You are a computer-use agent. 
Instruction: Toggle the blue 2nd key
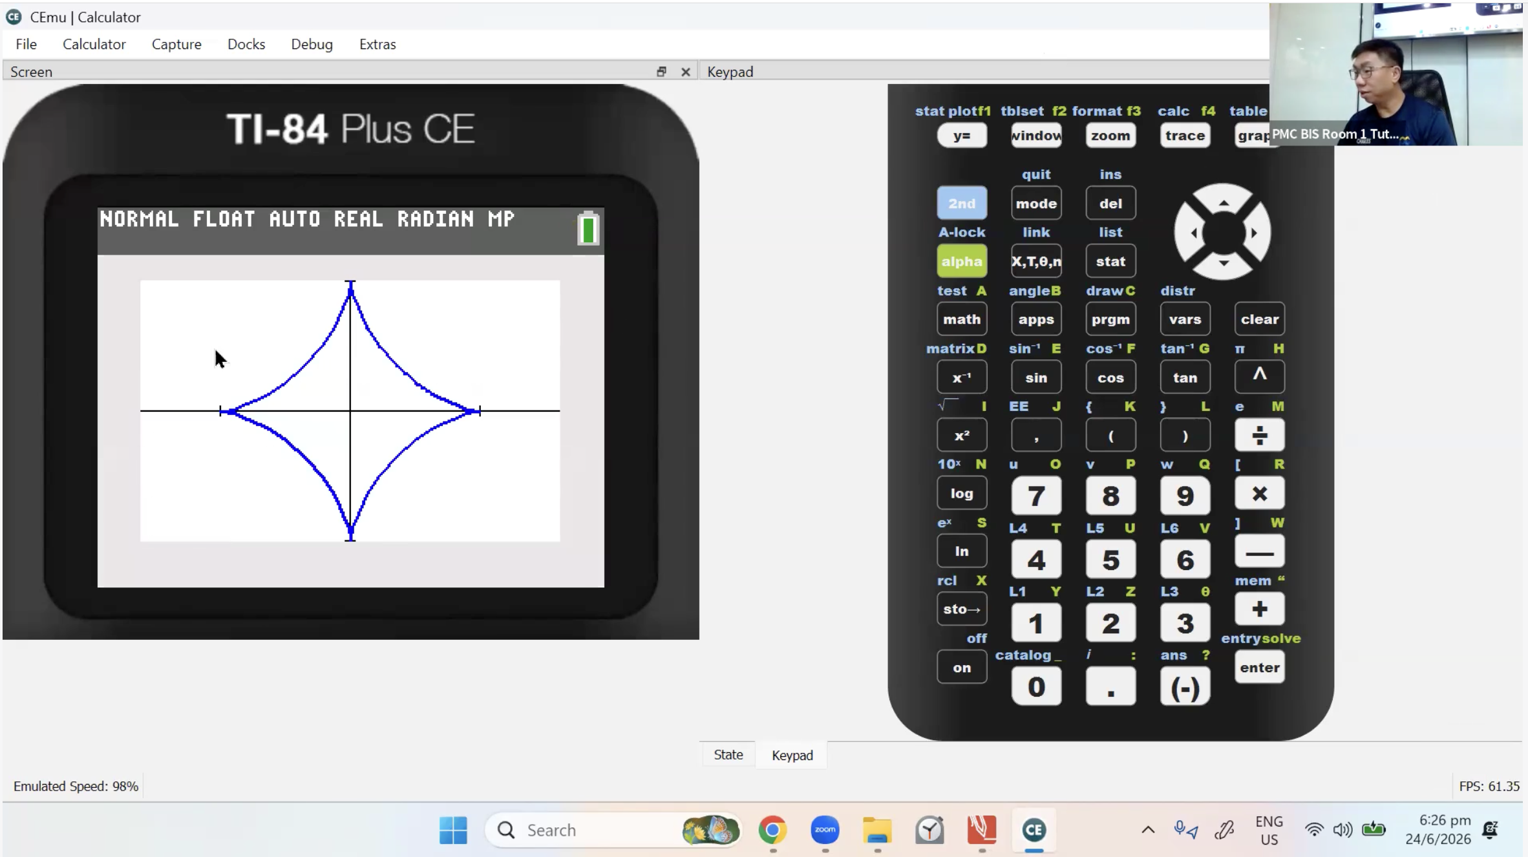[962, 203]
